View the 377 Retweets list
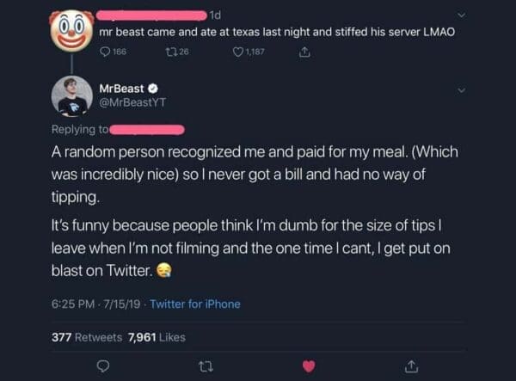The height and width of the screenshot is (381, 516). (86, 337)
